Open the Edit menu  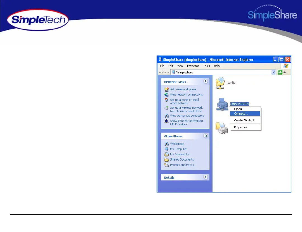(171, 66)
